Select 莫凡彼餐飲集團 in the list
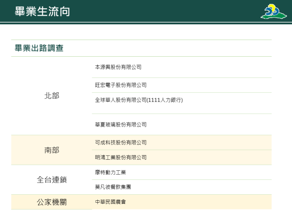292x219 pixels. point(113,187)
